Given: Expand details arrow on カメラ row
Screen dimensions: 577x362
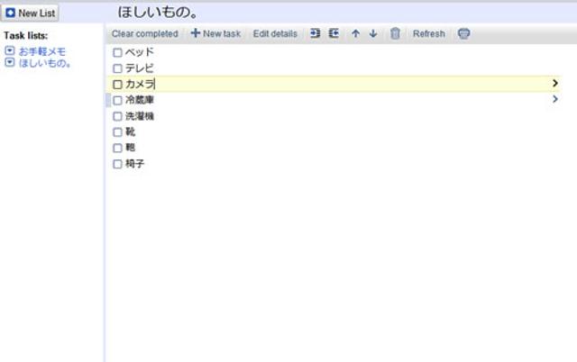Looking at the screenshot, I should point(555,84).
